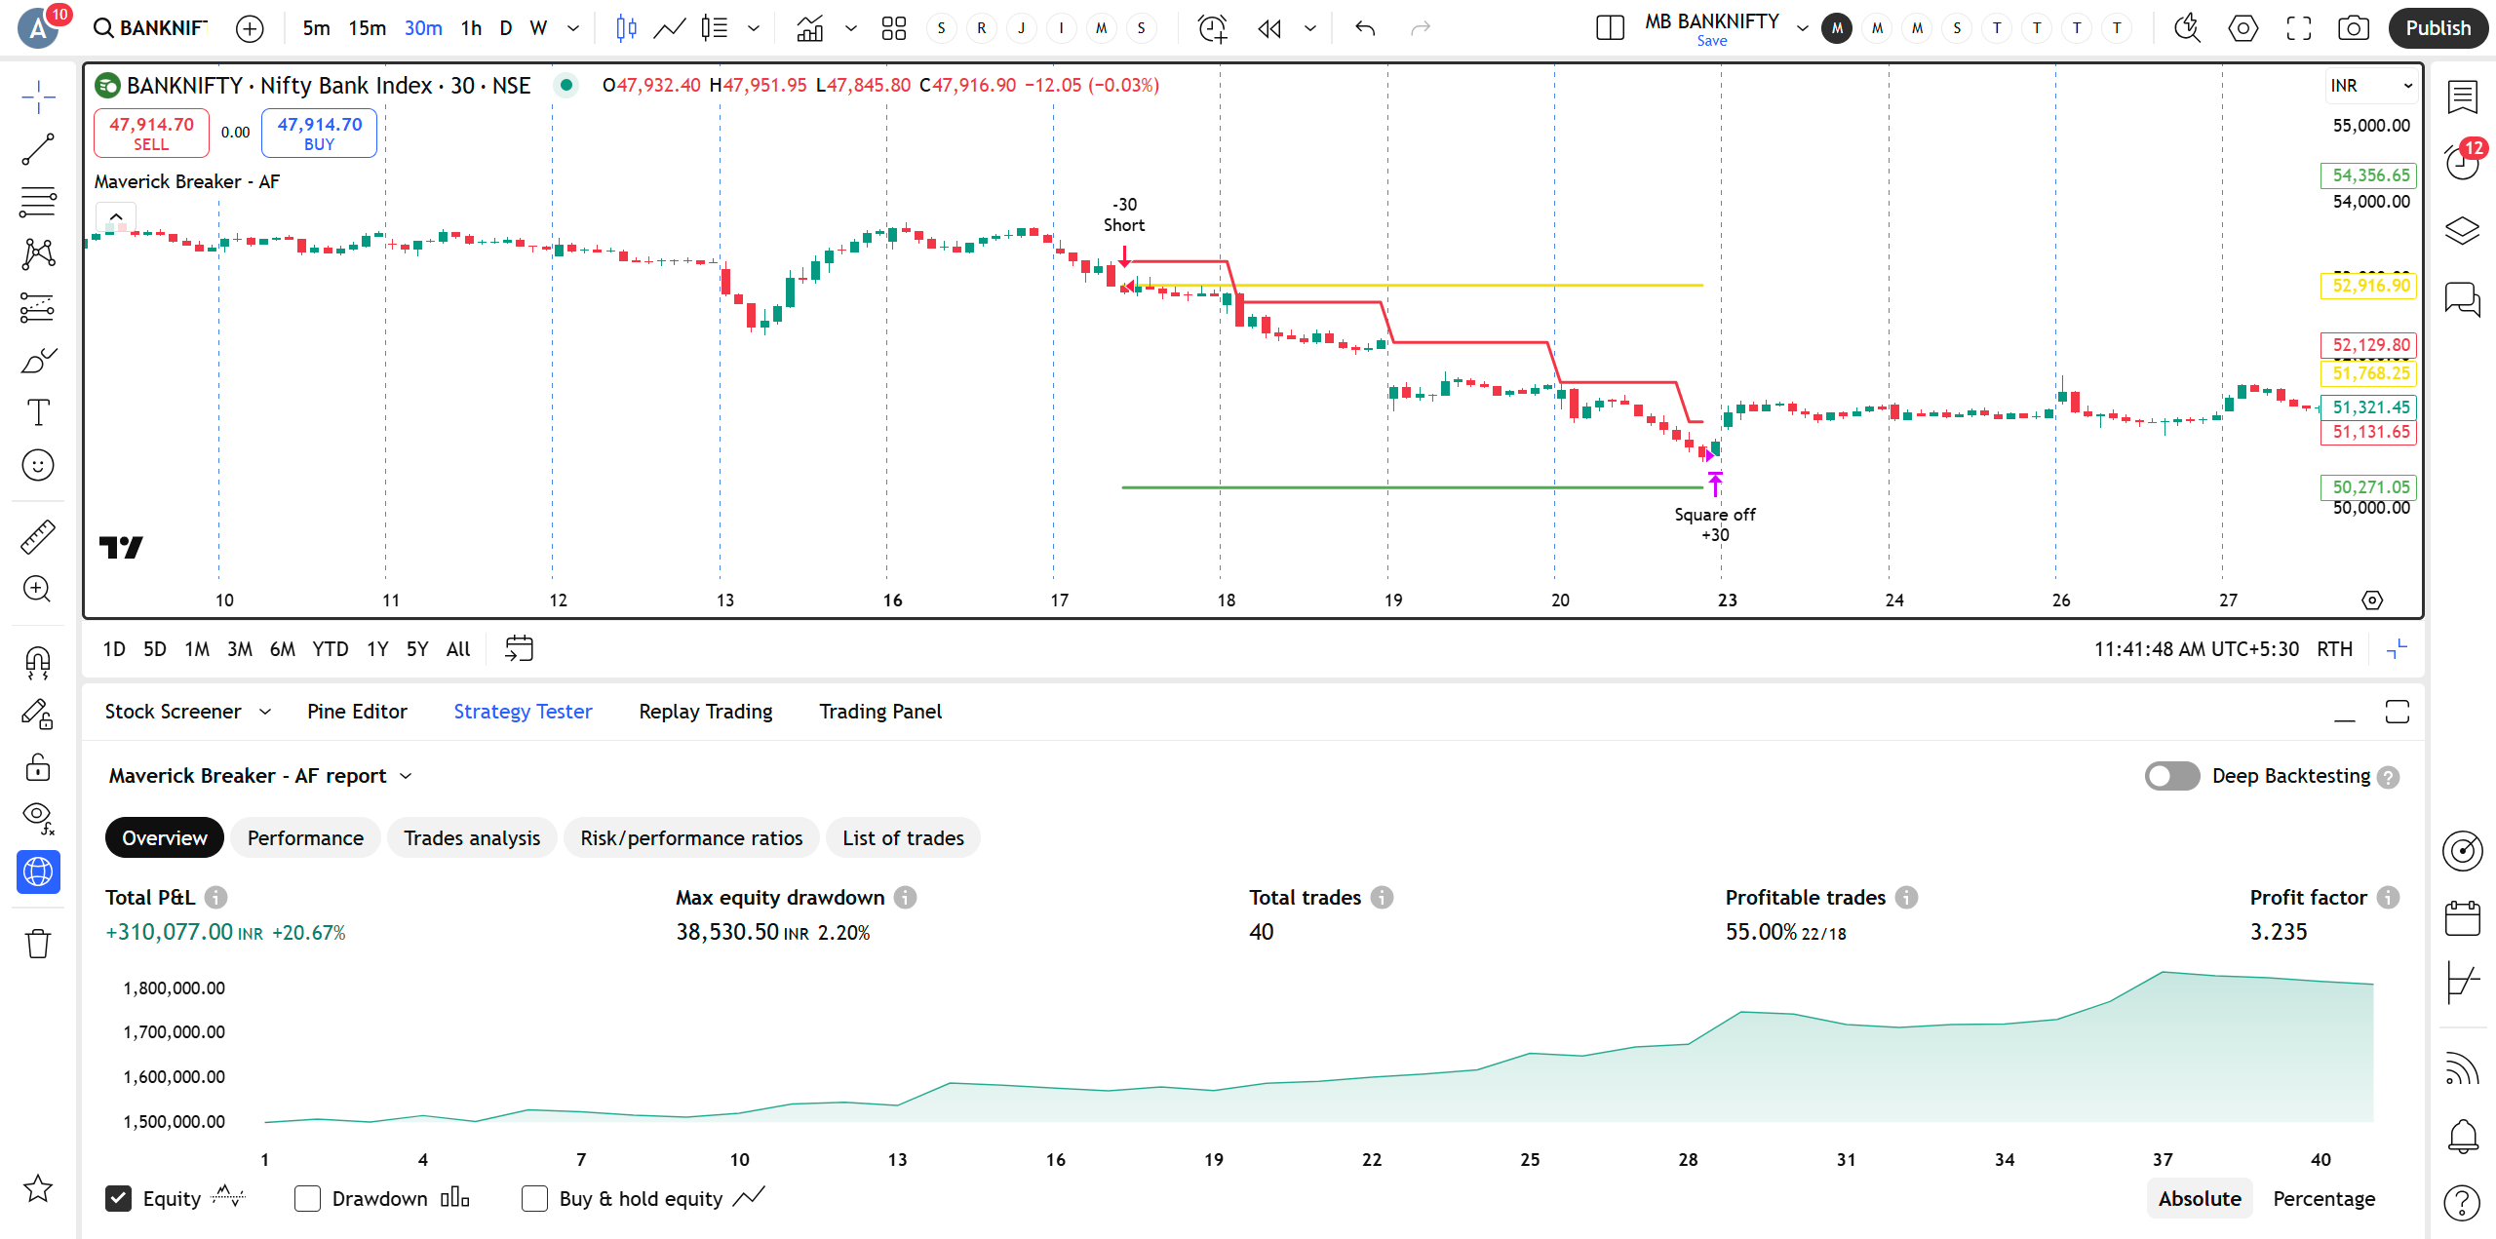Create an alert with the clock icon
The height and width of the screenshot is (1239, 2496).
(x=1212, y=28)
